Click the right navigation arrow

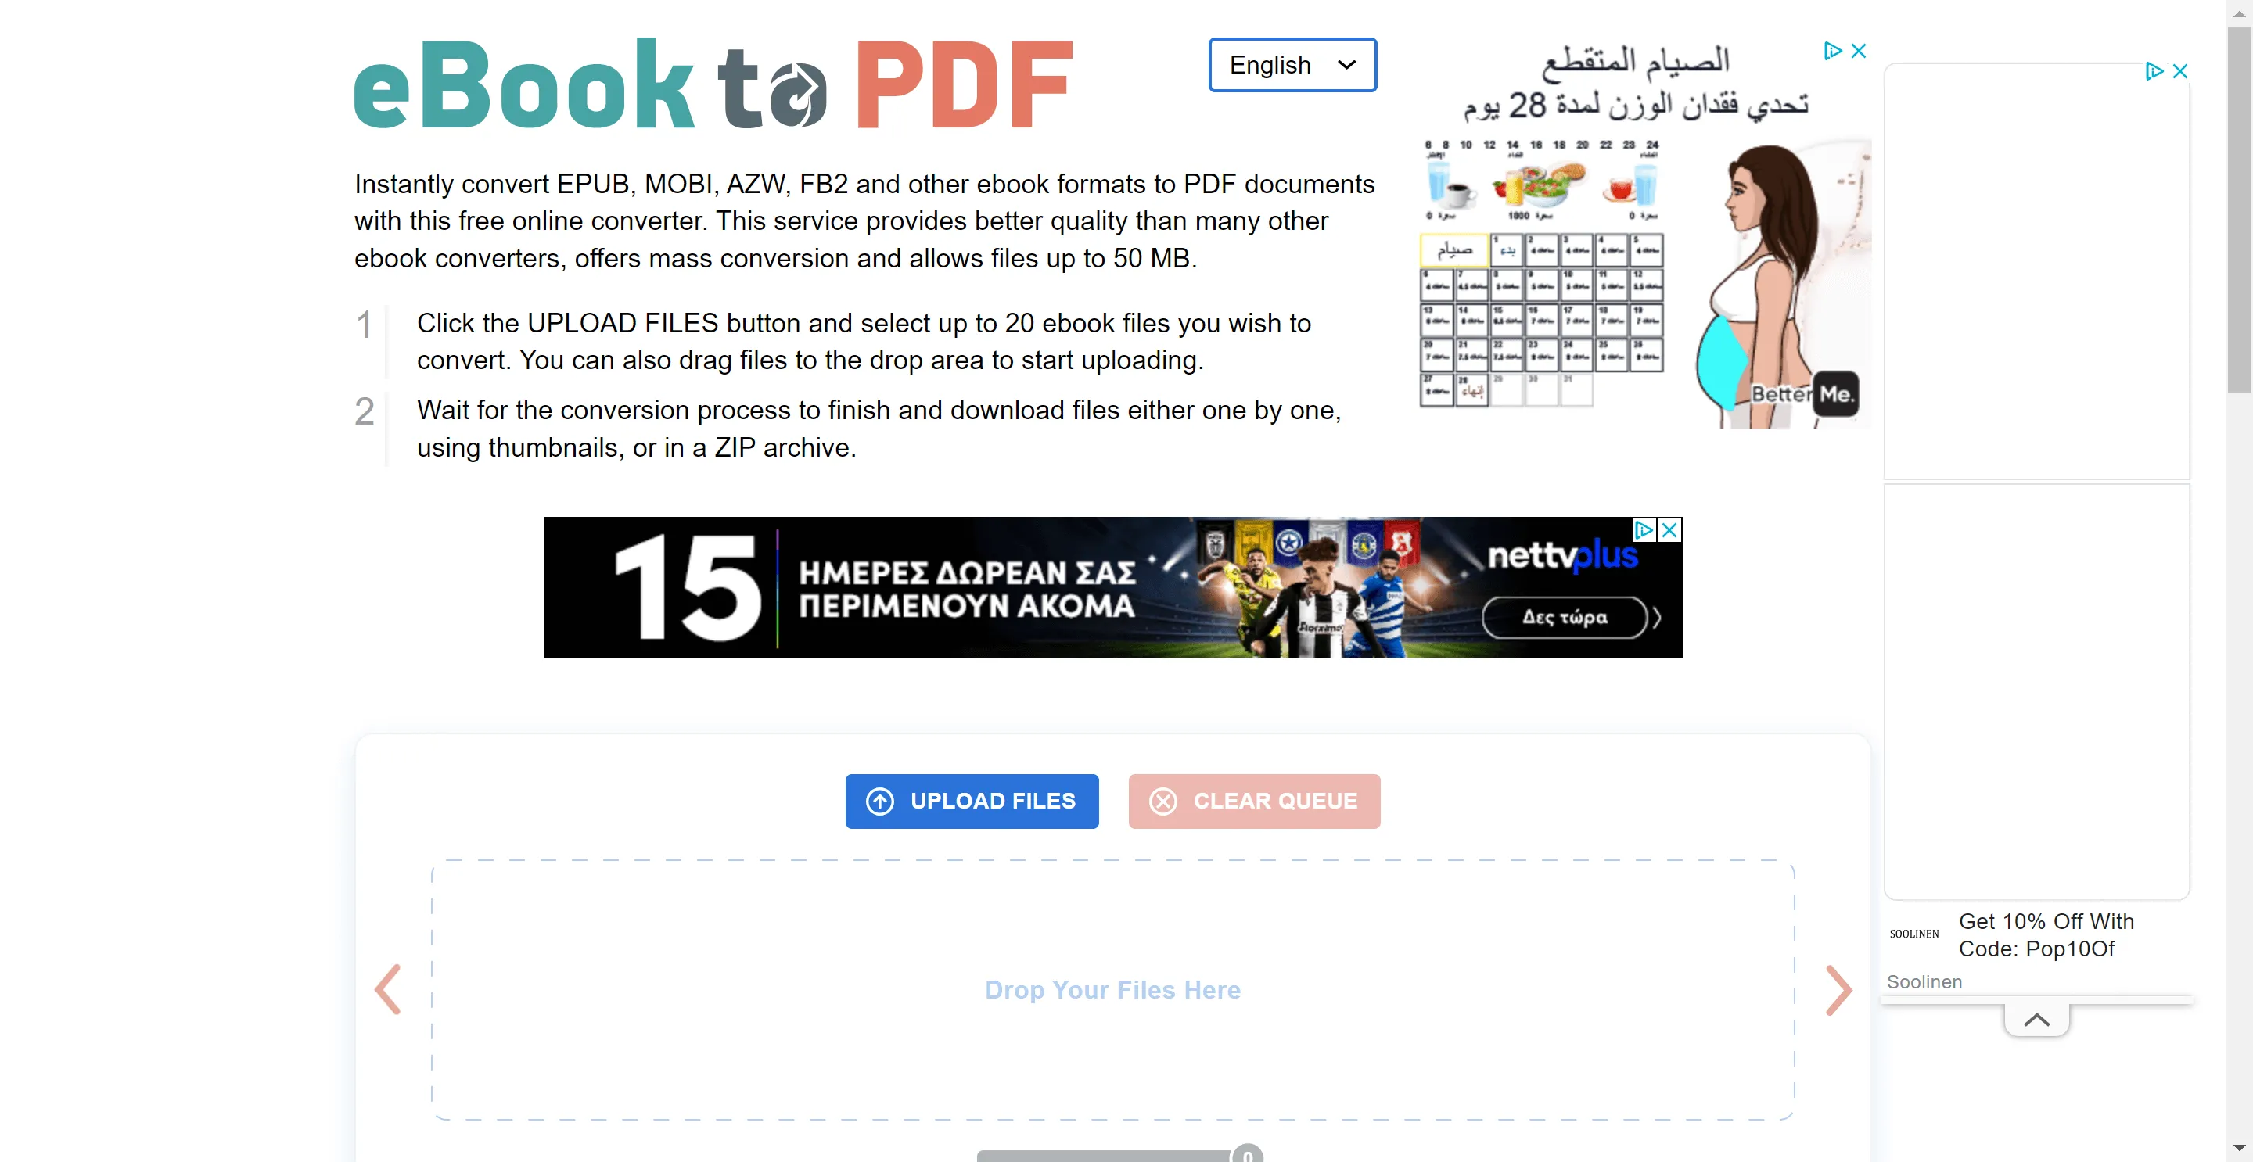[1838, 990]
